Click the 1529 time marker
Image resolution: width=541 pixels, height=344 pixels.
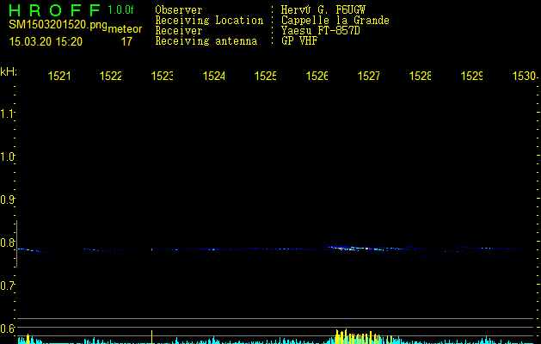click(471, 76)
